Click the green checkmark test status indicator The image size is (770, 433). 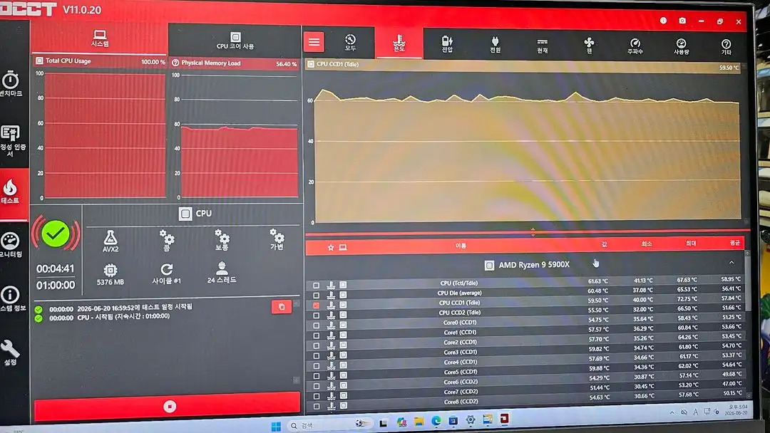tap(56, 234)
